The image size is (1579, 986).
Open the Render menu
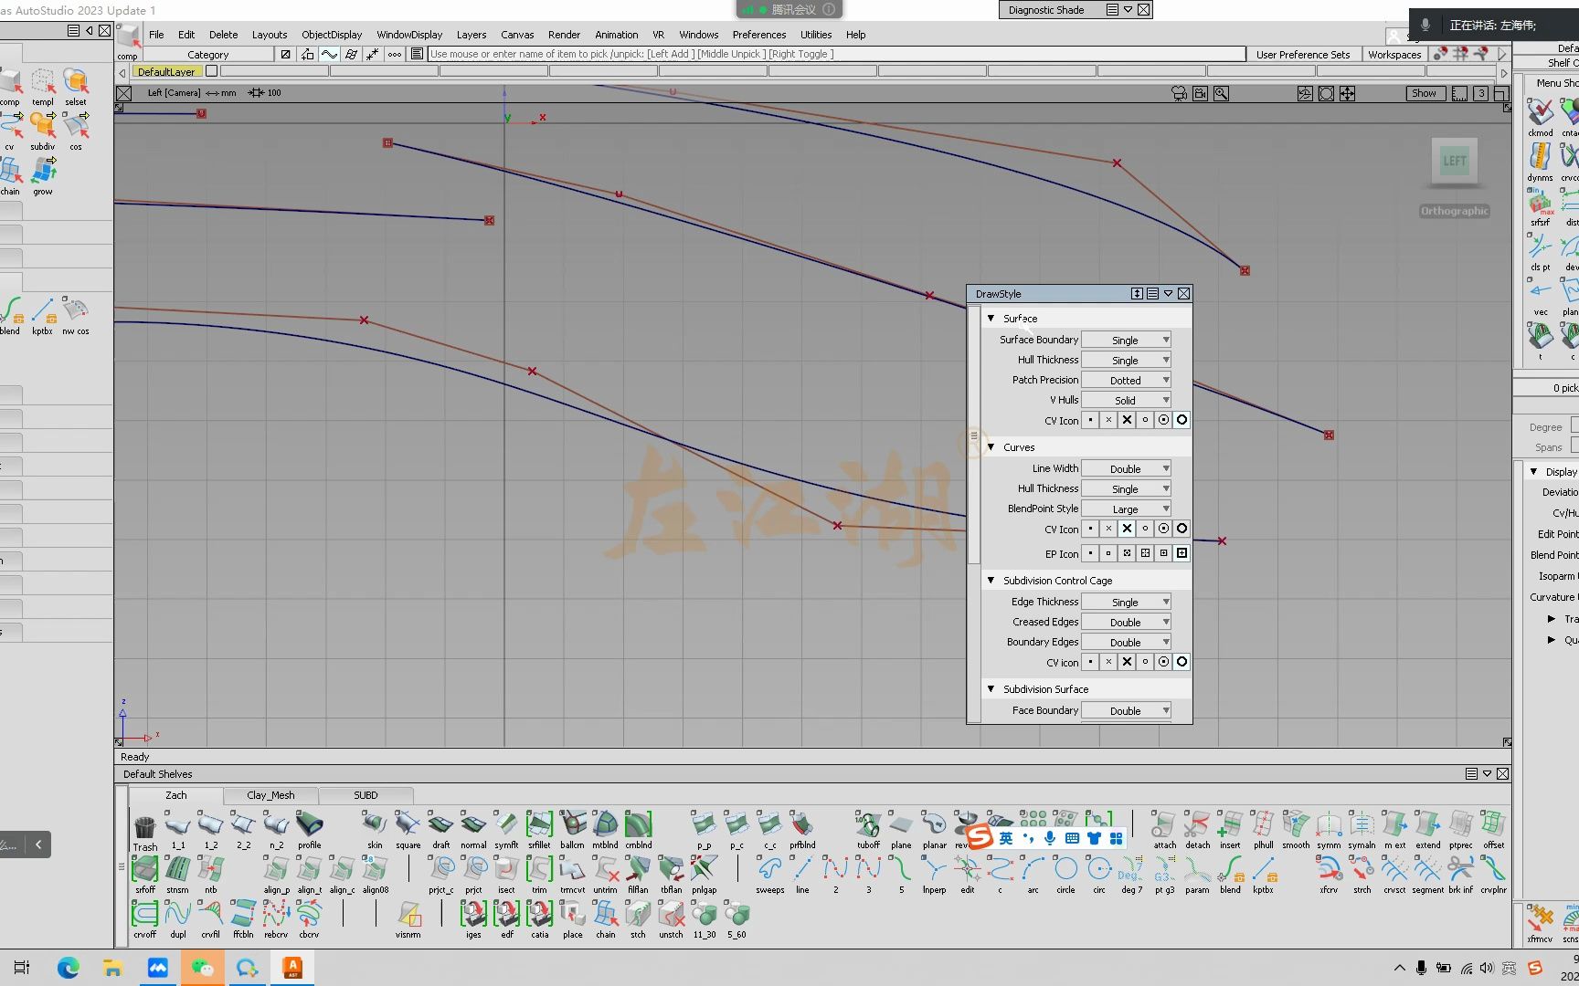coord(564,35)
